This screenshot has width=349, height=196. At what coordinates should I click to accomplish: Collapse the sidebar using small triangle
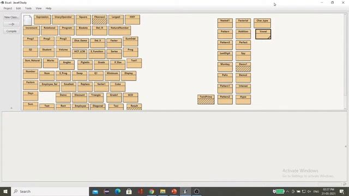click(11, 108)
